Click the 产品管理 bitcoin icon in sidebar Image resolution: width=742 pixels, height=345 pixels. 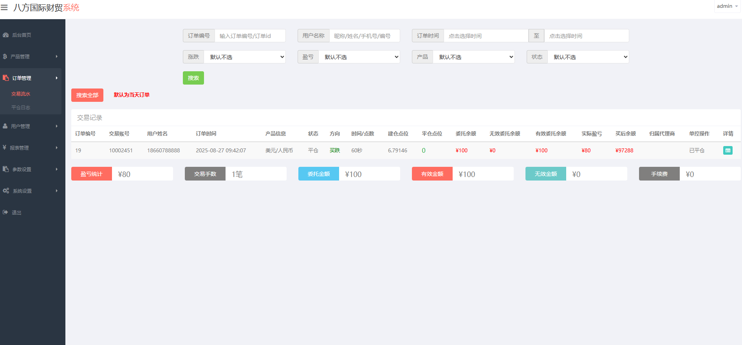click(5, 56)
